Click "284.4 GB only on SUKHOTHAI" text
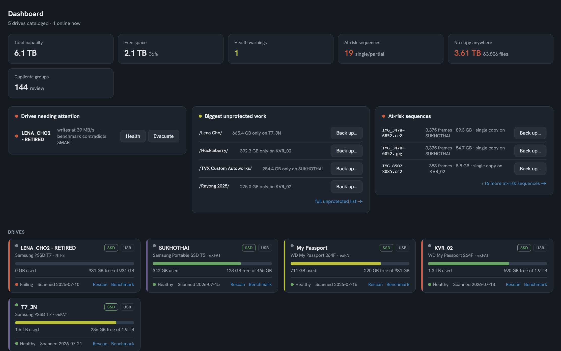The image size is (561, 351). coord(292,169)
